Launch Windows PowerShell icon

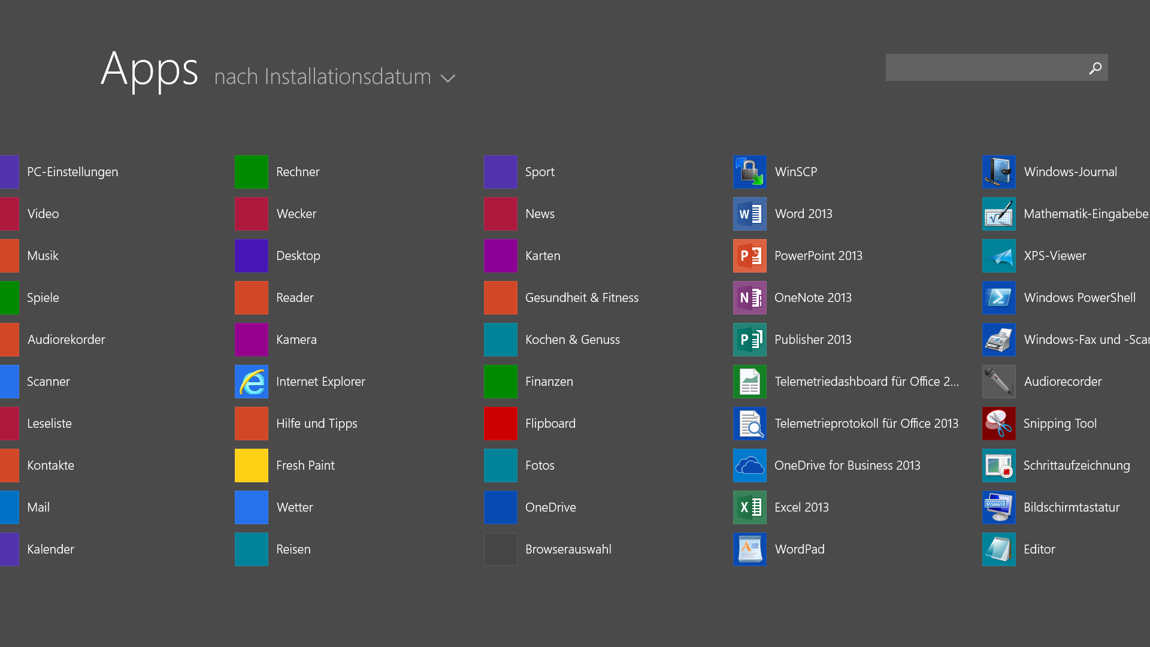998,298
